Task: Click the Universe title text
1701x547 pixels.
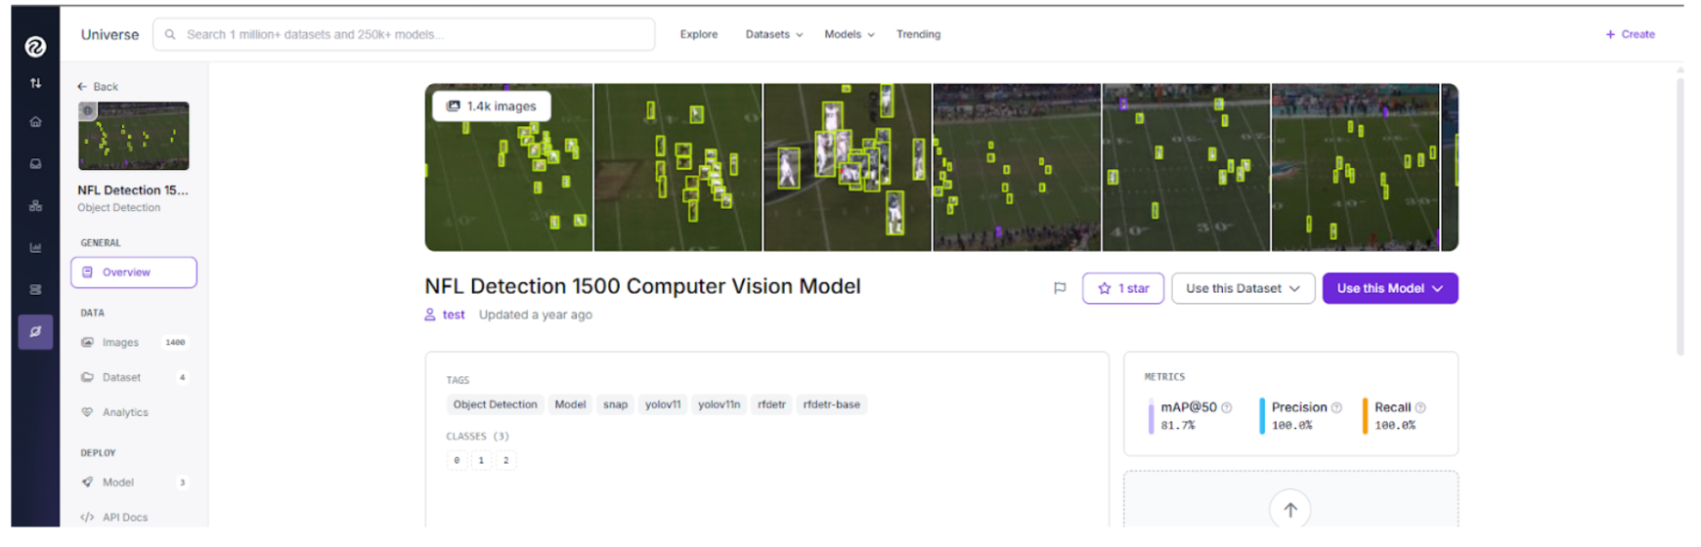Action: [109, 34]
